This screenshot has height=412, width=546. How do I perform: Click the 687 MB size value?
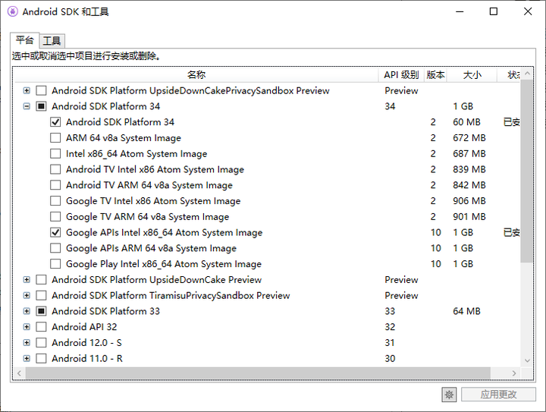tap(469, 153)
